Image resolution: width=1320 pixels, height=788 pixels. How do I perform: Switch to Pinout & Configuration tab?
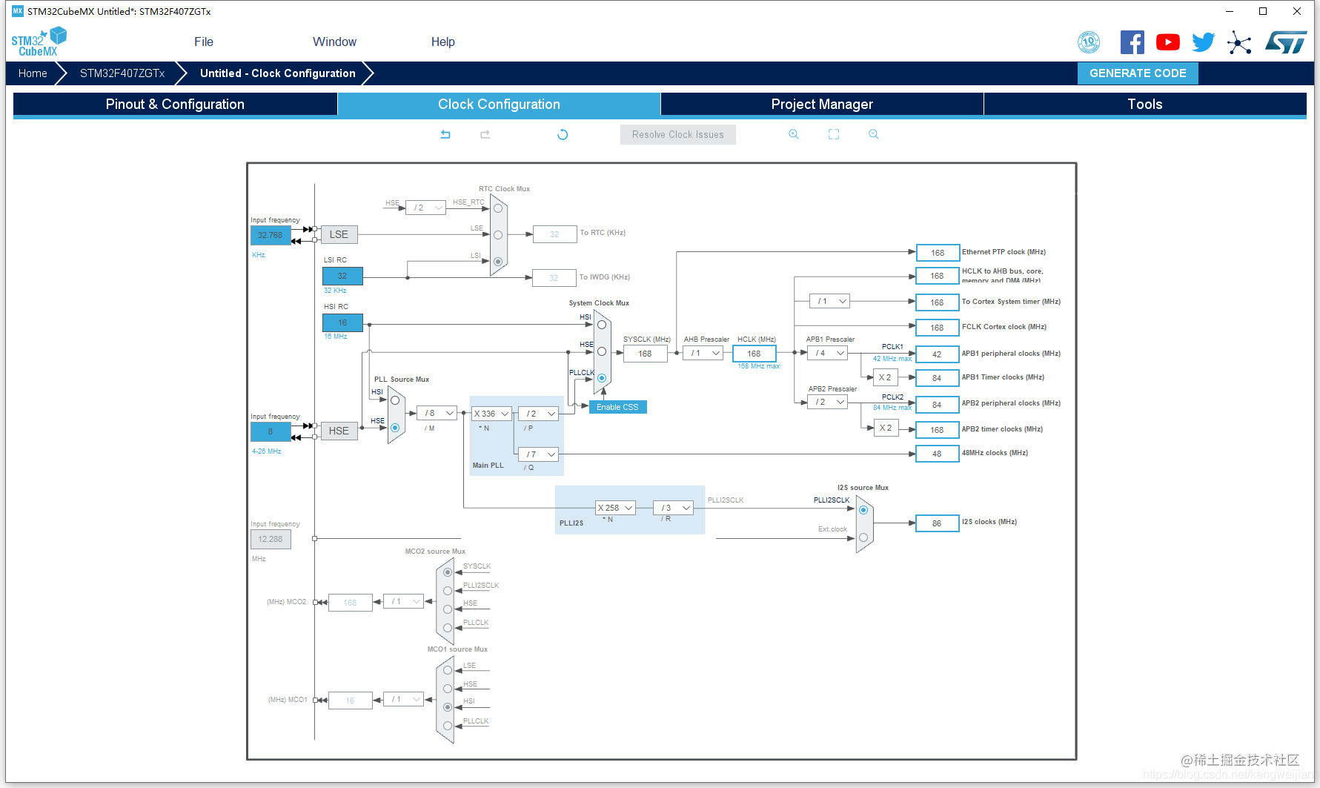175,105
